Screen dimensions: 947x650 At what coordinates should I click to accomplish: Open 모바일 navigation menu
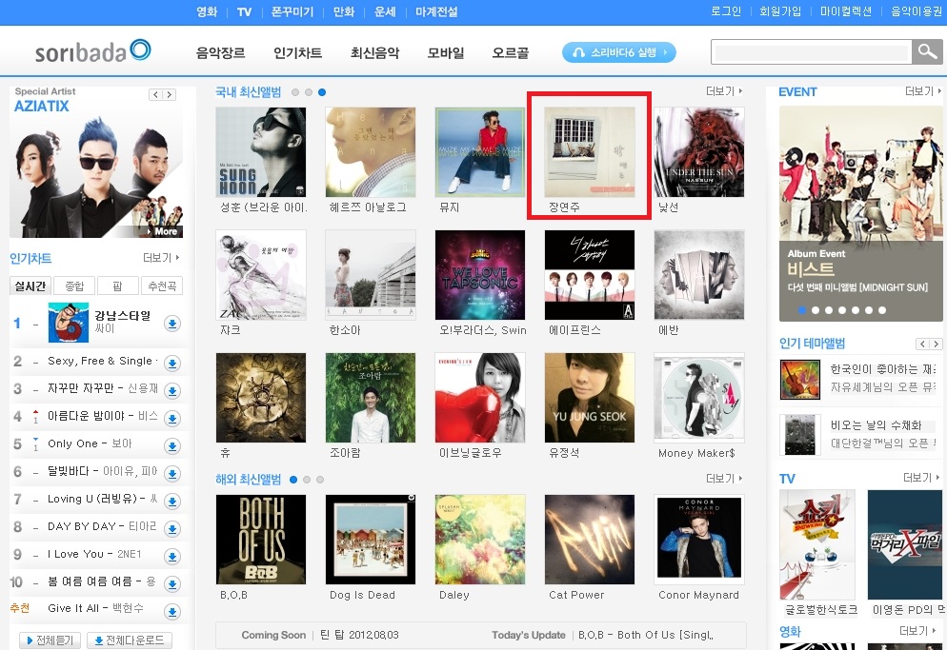point(446,53)
